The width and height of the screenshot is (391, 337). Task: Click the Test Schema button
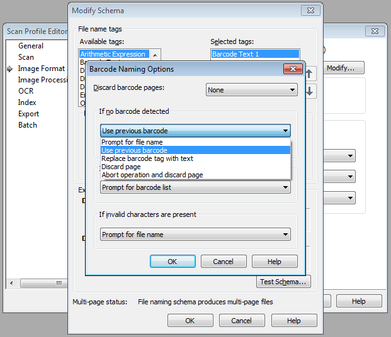pos(283,282)
